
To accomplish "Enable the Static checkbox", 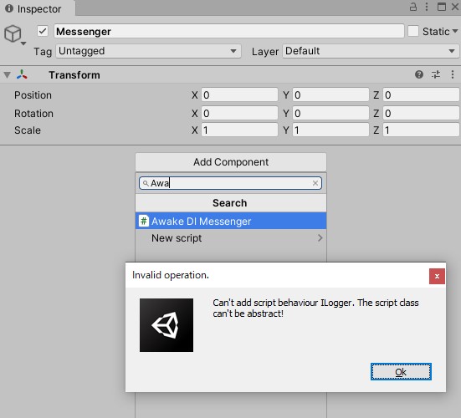I will coord(413,31).
